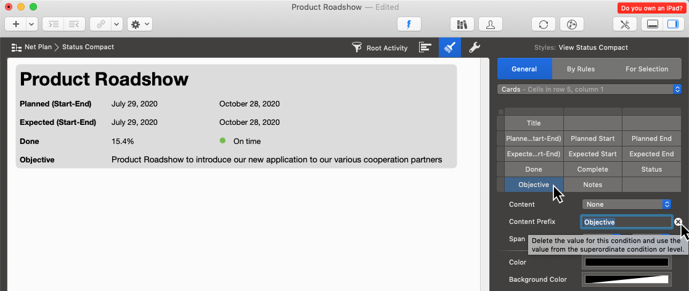Click the "Do you own an iPad?" button
689x291 pixels.
coord(651,8)
